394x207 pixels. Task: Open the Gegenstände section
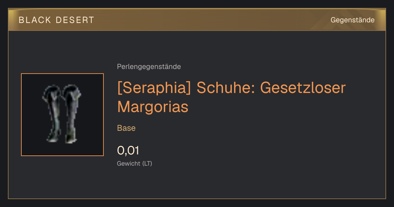(352, 20)
